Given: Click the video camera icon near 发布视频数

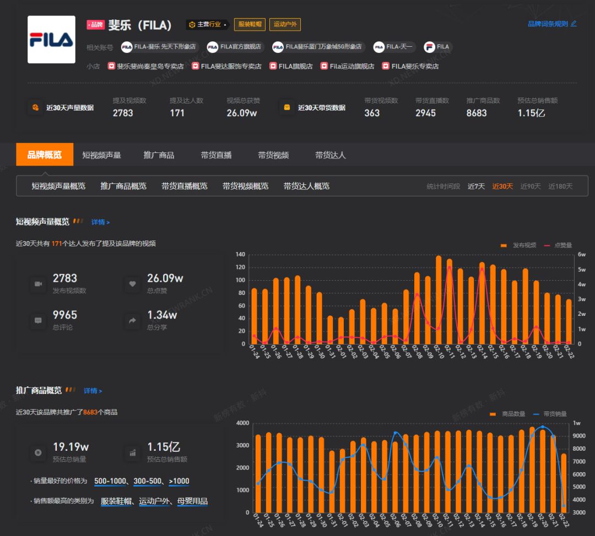Looking at the screenshot, I should pos(39,284).
